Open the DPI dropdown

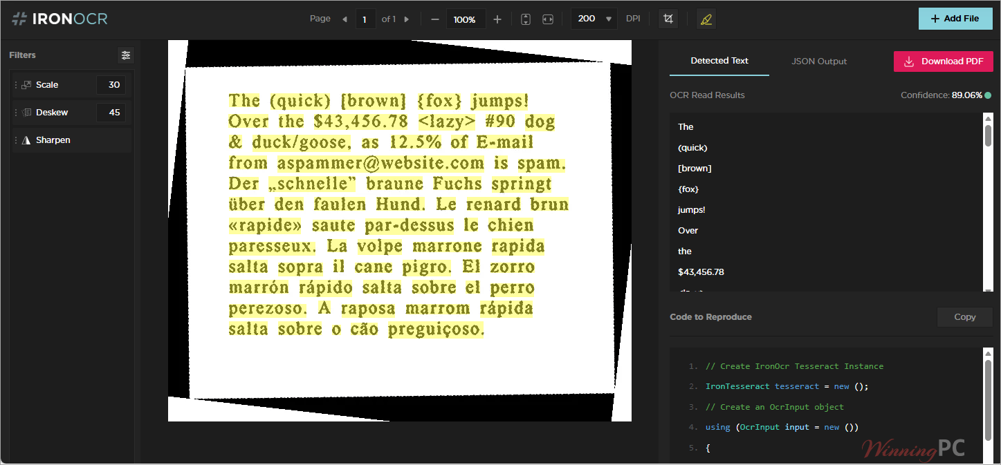point(594,19)
